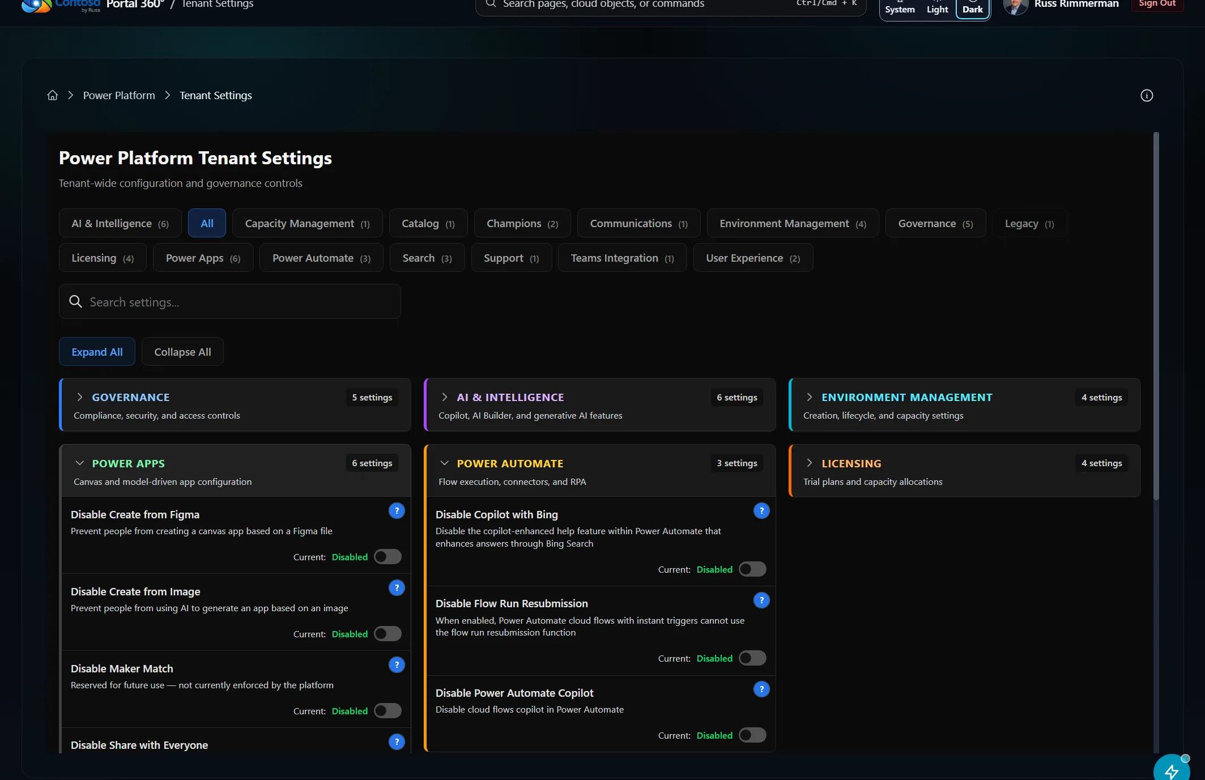Click the Contoso logo
This screenshot has height=780, width=1205.
(x=61, y=6)
